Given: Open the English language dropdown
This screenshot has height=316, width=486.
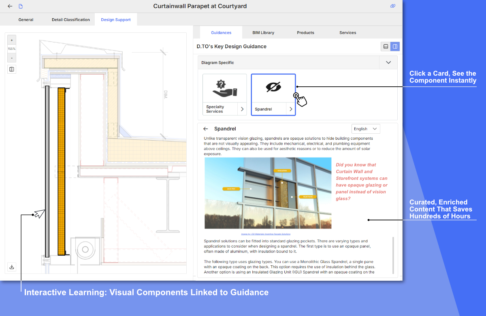Looking at the screenshot, I should 365,129.
